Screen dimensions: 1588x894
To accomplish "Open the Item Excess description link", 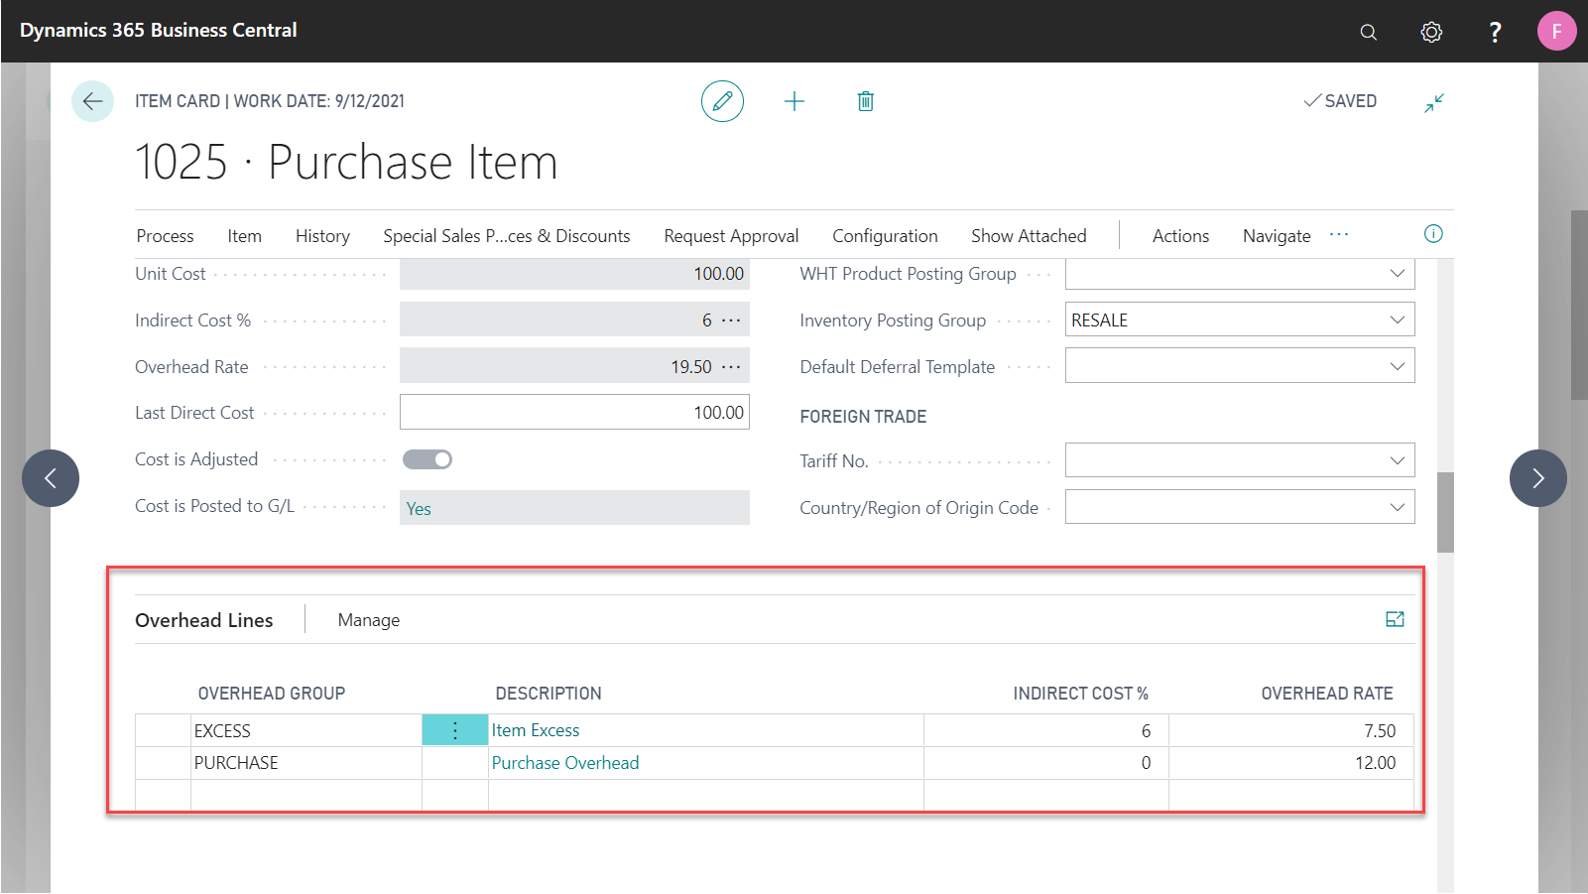I will [x=536, y=730].
